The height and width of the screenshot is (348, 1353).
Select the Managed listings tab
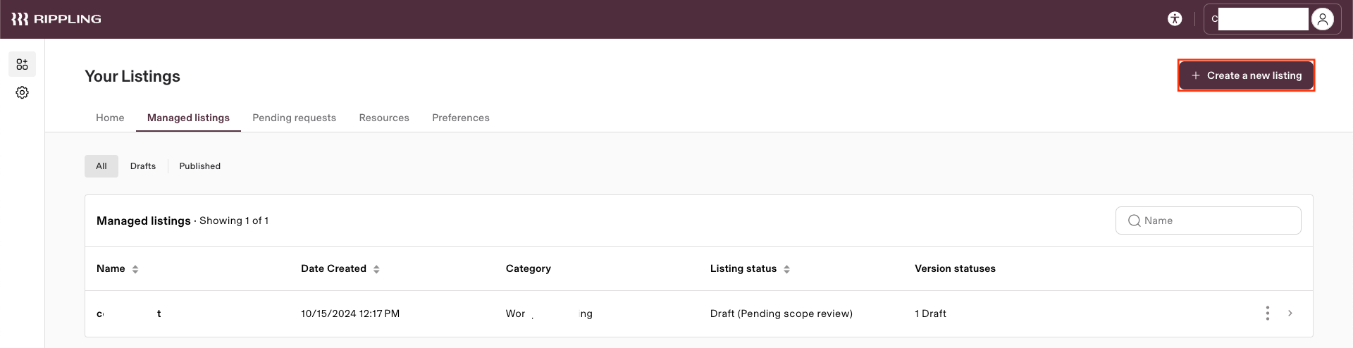pos(188,118)
